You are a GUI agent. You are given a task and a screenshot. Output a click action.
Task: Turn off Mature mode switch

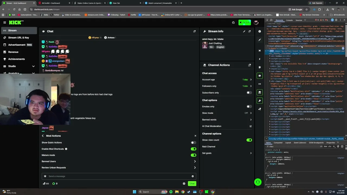(193, 155)
